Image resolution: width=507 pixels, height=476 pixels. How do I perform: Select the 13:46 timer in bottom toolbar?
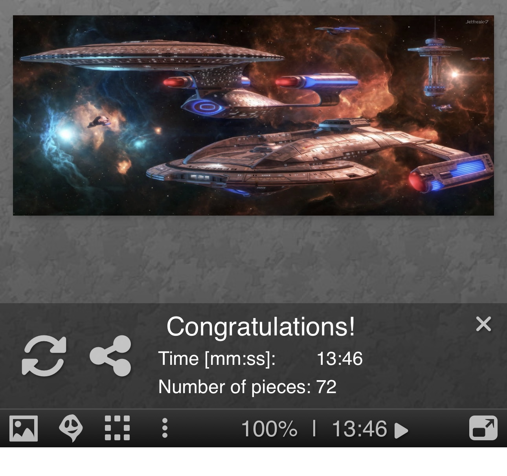click(360, 428)
